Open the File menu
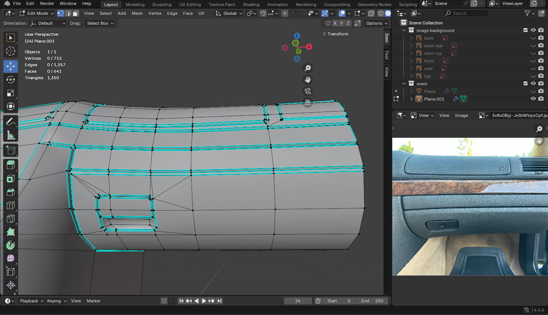 [x=17, y=3]
